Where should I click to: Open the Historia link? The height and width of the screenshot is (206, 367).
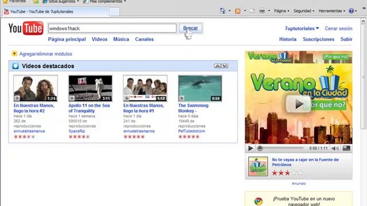pos(288,39)
